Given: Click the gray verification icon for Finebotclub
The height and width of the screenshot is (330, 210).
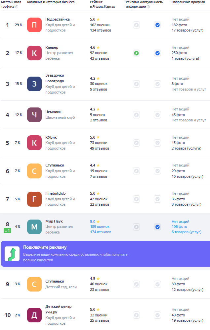Looking at the screenshot, I should coord(157,199).
